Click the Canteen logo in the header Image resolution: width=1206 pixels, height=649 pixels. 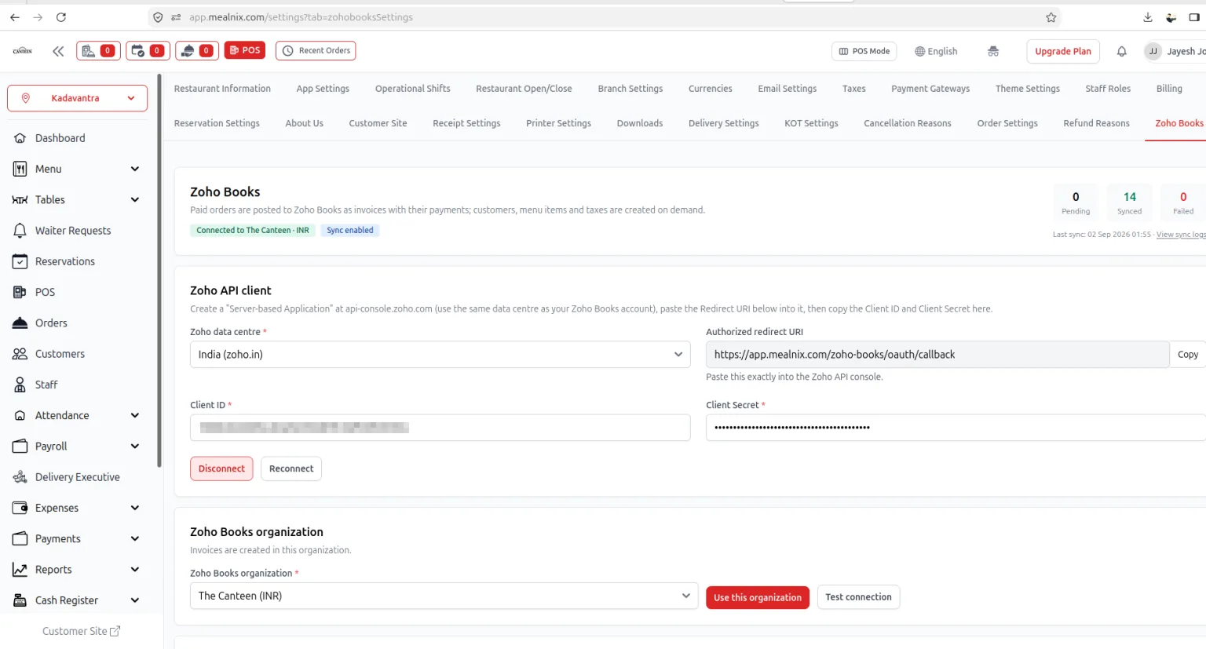tap(23, 51)
